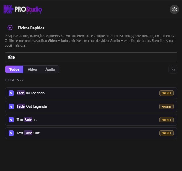Click PRESET badge on Text Fade In
The height and width of the screenshot is (171, 182).
(166, 120)
